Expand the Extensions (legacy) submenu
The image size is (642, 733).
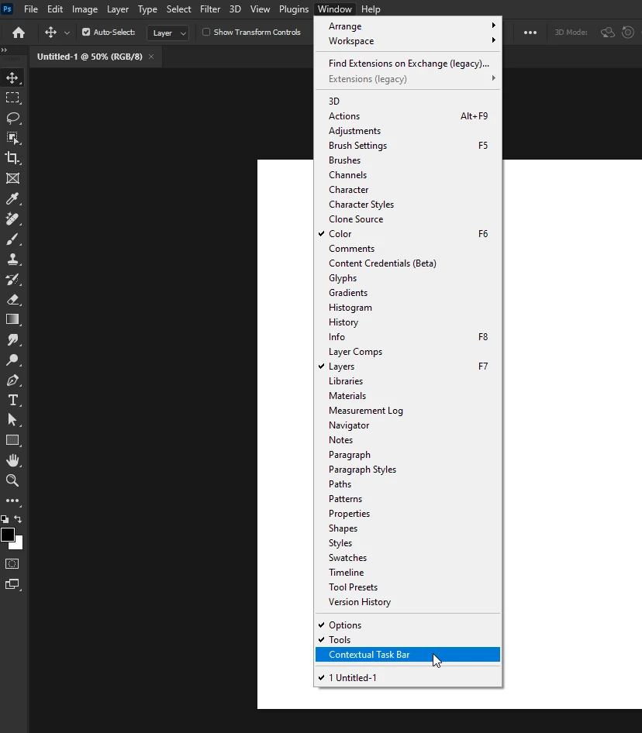pyautogui.click(x=408, y=79)
